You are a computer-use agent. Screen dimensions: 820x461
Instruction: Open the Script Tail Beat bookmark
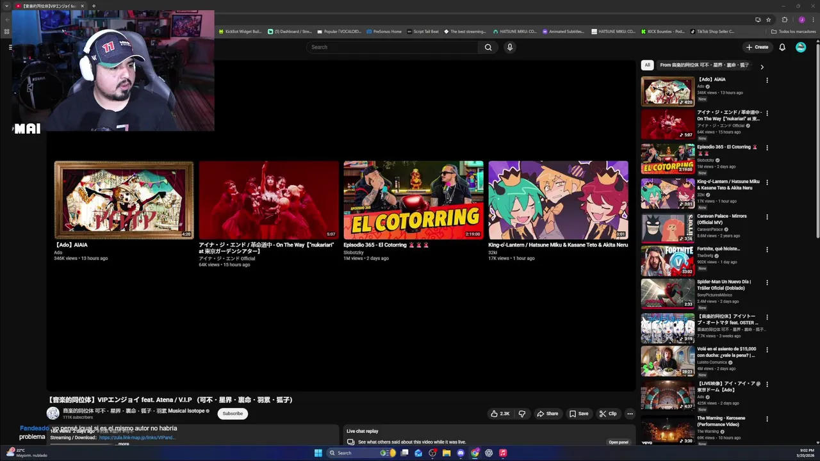[423, 31]
